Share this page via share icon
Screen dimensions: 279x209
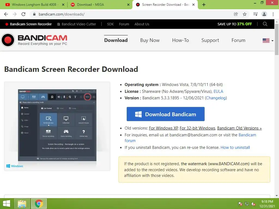pyautogui.click(x=236, y=14)
